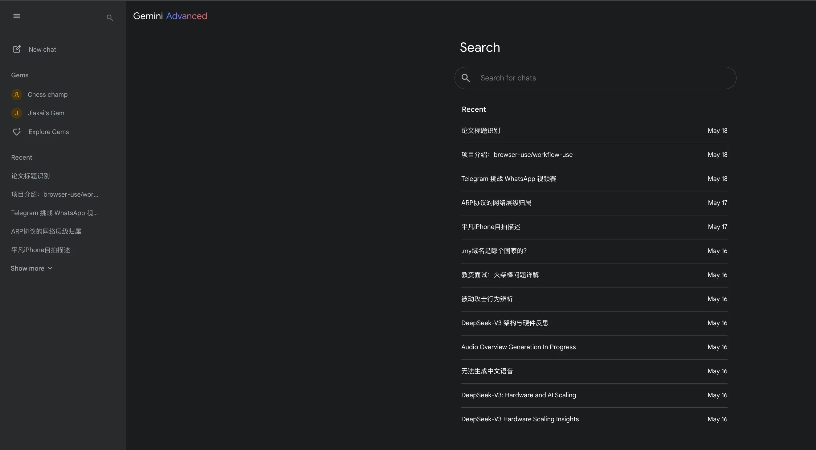Open the Chess champ gem avatar icon

[16, 94]
